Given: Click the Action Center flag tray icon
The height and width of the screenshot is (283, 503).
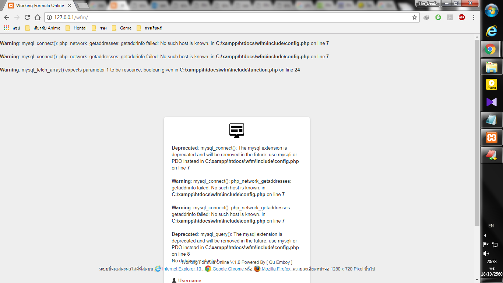Looking at the screenshot, I should pyautogui.click(x=486, y=244).
